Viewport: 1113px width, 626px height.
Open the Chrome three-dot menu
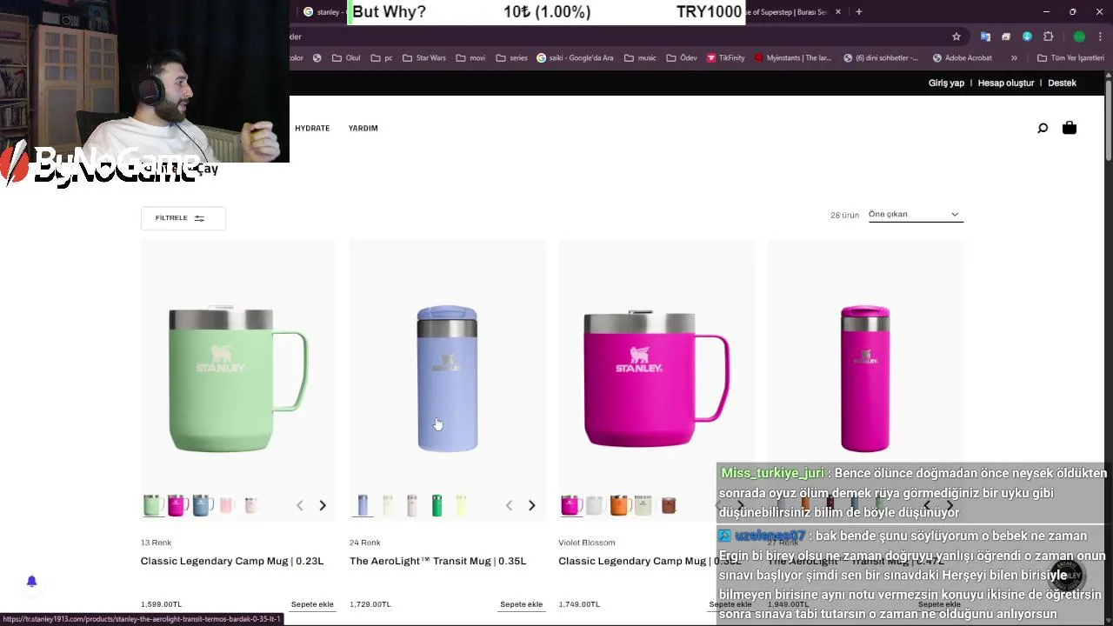pyautogui.click(x=1100, y=37)
